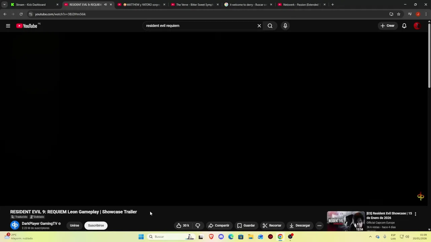Image resolution: width=431 pixels, height=242 pixels.
Task: Subscribe with the Suscribirse button
Action: point(96,226)
